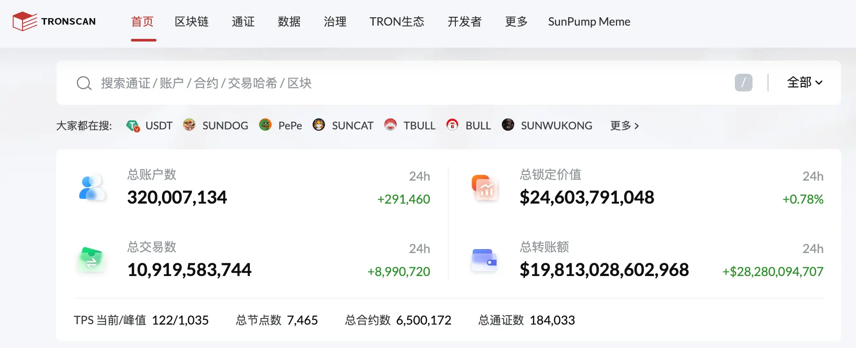Click total contracts count 6,500,172
This screenshot has width=856, height=348.
click(424, 320)
